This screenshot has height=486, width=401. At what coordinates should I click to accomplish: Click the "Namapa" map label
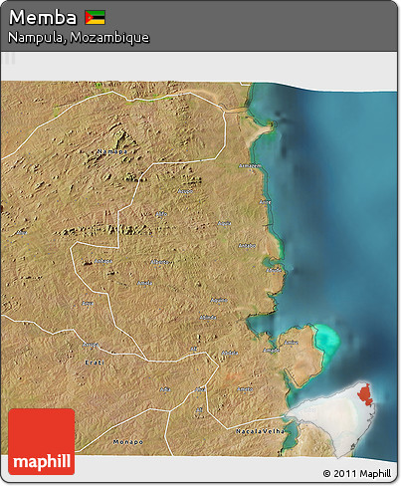(x=112, y=151)
